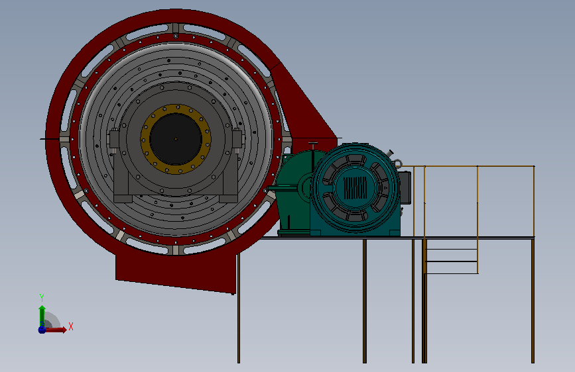Select the lifting eye bolt on the motor

click(x=398, y=163)
